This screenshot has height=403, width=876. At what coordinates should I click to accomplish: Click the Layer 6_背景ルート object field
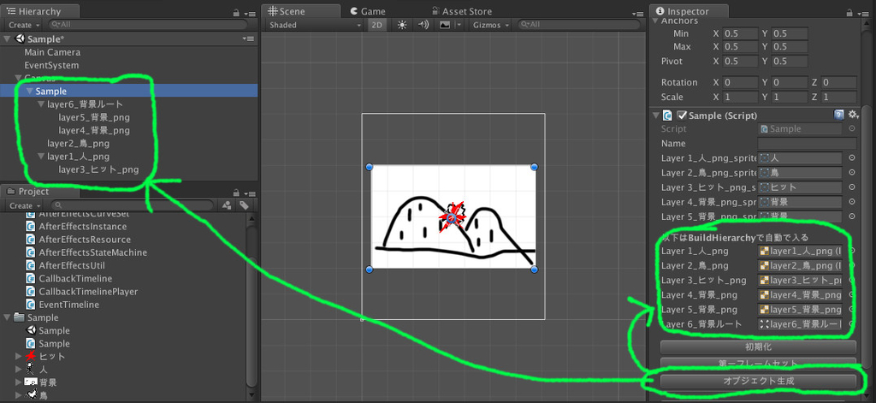tap(800, 324)
